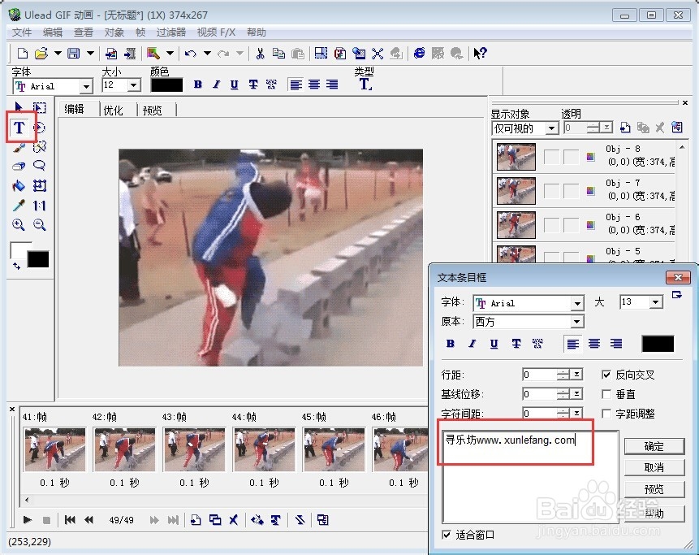Select the Paintbrush tool
The height and width of the screenshot is (555, 699).
point(19,147)
